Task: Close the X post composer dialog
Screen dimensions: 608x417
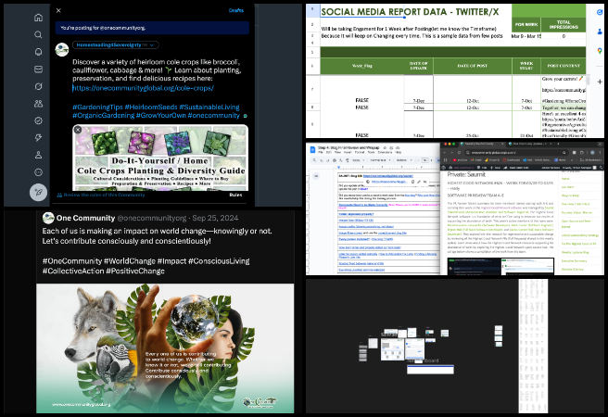Action: (58, 10)
